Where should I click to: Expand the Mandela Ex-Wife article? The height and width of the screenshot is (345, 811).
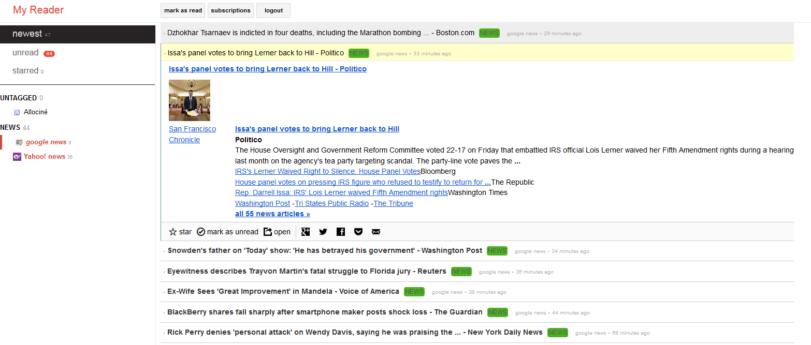pos(283,291)
